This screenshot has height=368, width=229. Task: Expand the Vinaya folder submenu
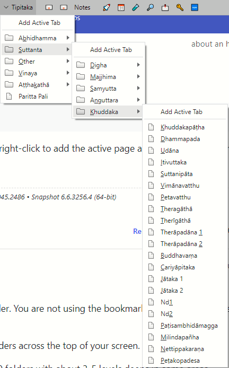pyautogui.click(x=38, y=73)
